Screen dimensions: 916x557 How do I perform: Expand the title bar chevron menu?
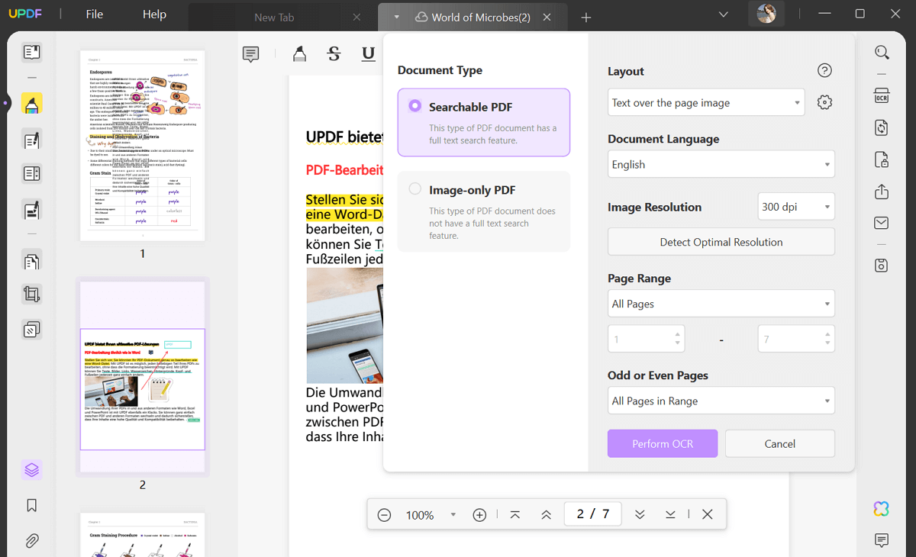pyautogui.click(x=724, y=14)
